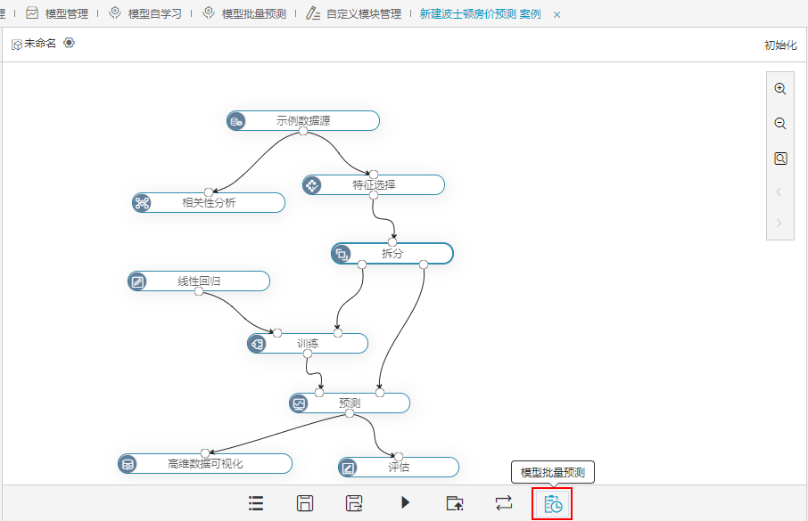808x521 pixels.
Task: Go to the 自定义模块管理 tab
Action: point(353,14)
